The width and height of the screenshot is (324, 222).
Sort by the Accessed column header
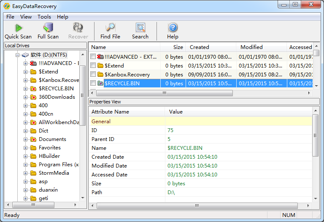click(x=300, y=47)
